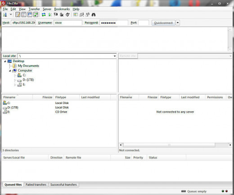Open the Local site path dropdown
Viewport: 234px width, 195px height.
pyautogui.click(x=115, y=56)
